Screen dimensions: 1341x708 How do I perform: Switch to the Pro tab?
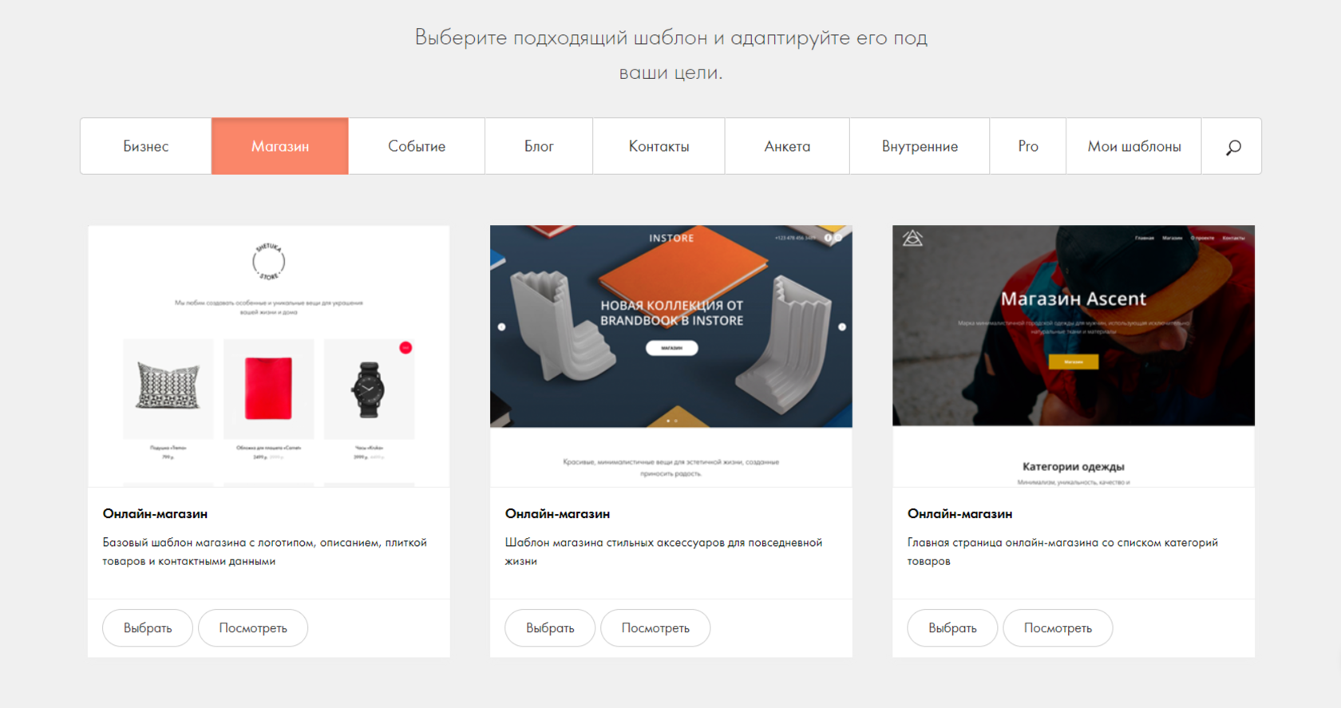[x=1028, y=147]
